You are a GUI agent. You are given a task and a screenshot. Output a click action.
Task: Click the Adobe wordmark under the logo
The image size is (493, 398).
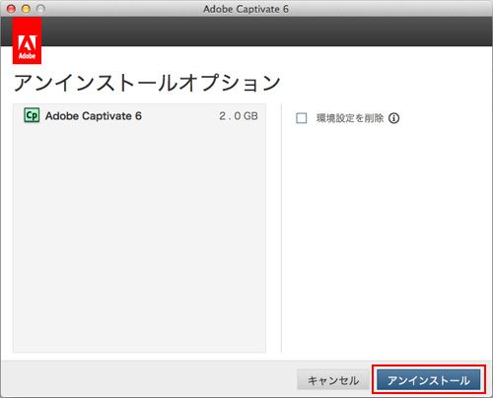coord(27,56)
